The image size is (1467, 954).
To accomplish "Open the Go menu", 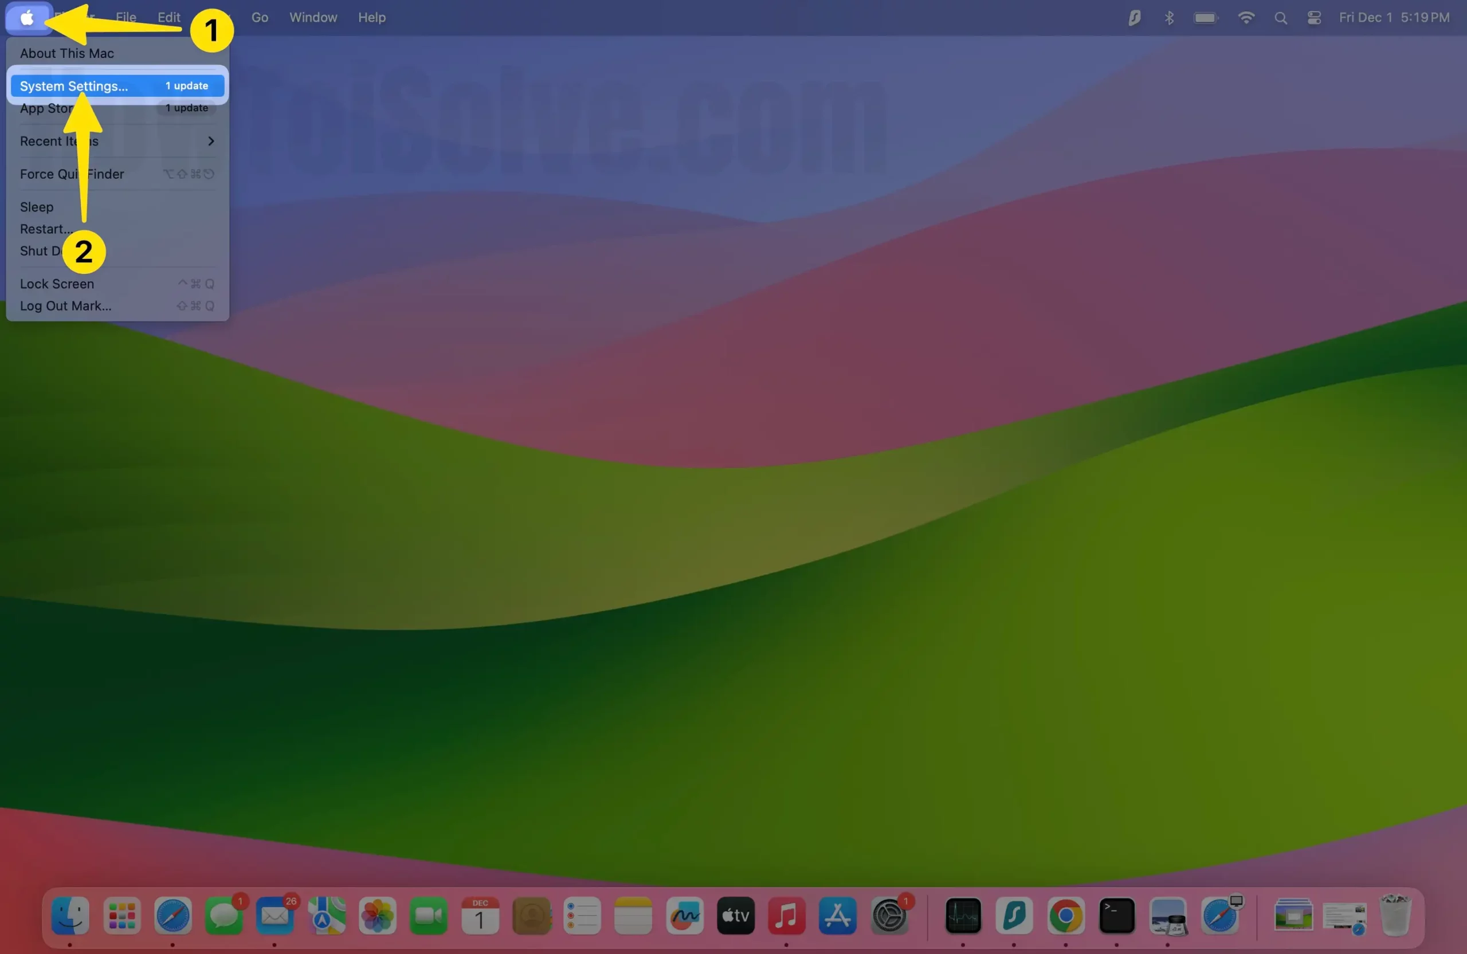I will point(260,18).
